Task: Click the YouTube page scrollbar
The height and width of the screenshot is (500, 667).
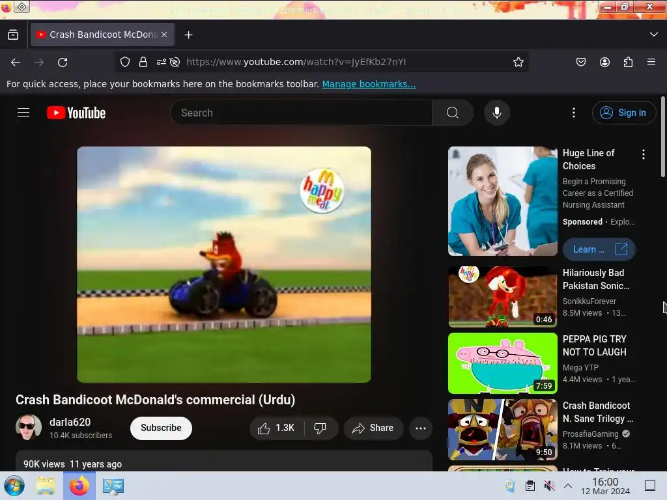Action: point(662,136)
